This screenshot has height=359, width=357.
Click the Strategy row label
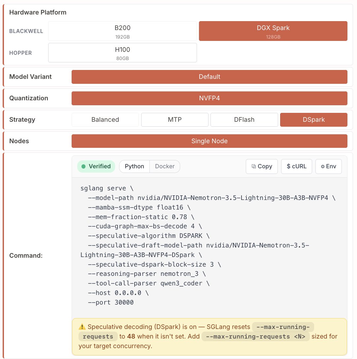click(x=22, y=119)
